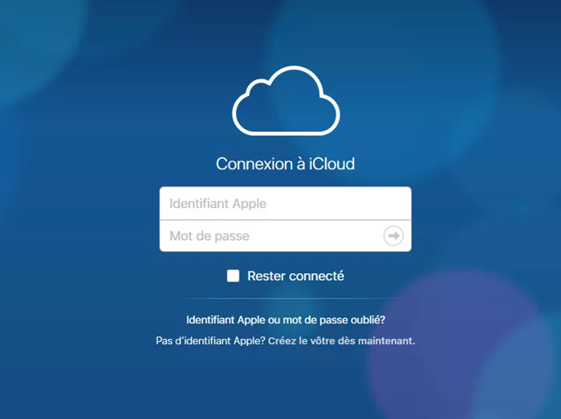Open Identifiant Apple ou mot de passe oublié link
Image resolution: width=561 pixels, height=419 pixels.
pos(286,319)
